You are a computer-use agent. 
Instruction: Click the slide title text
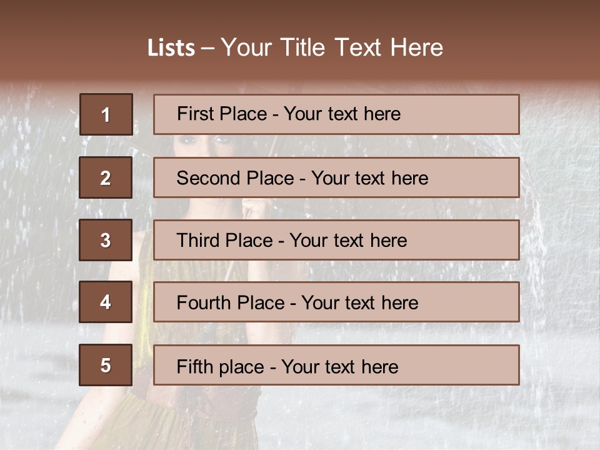(x=295, y=47)
